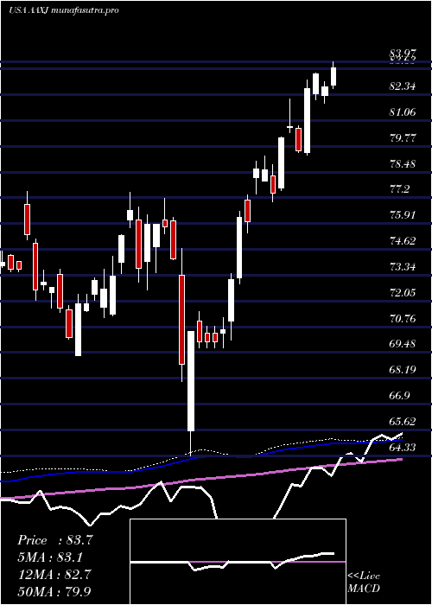This screenshot has height=605, width=432.
Task: Click the 64.33 price axis label
Action: [x=403, y=447]
